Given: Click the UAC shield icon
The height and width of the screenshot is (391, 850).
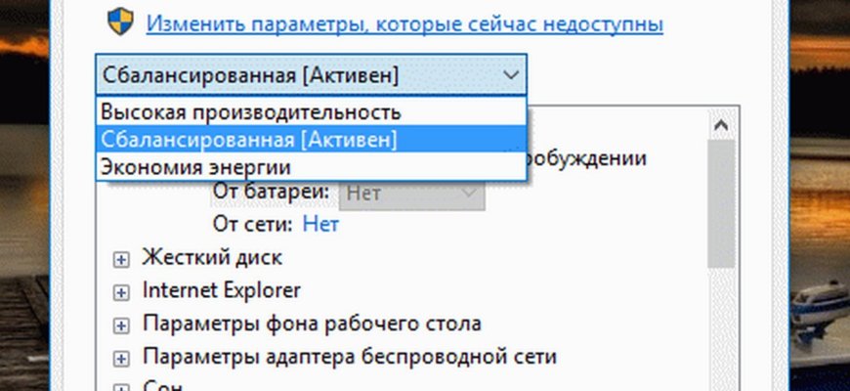Looking at the screenshot, I should pyautogui.click(x=120, y=22).
